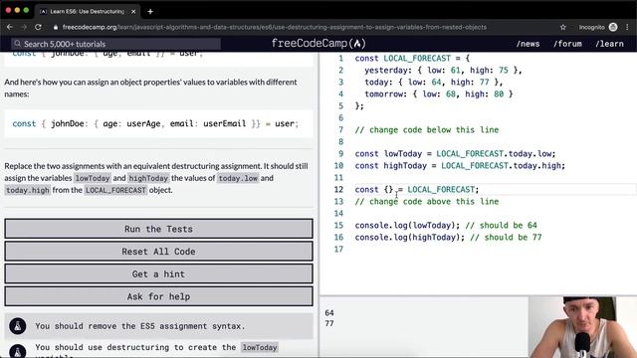This screenshot has width=637, height=358.
Task: Close the Learn ES6 tab
Action: coord(133,11)
